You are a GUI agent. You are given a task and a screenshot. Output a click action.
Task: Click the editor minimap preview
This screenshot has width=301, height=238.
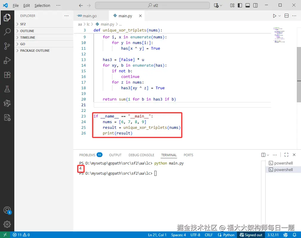pyautogui.click(x=279, y=35)
